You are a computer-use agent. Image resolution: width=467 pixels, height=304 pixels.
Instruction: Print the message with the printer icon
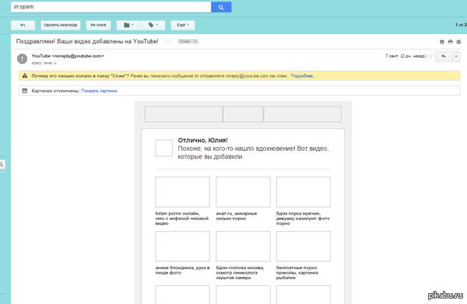tap(451, 42)
